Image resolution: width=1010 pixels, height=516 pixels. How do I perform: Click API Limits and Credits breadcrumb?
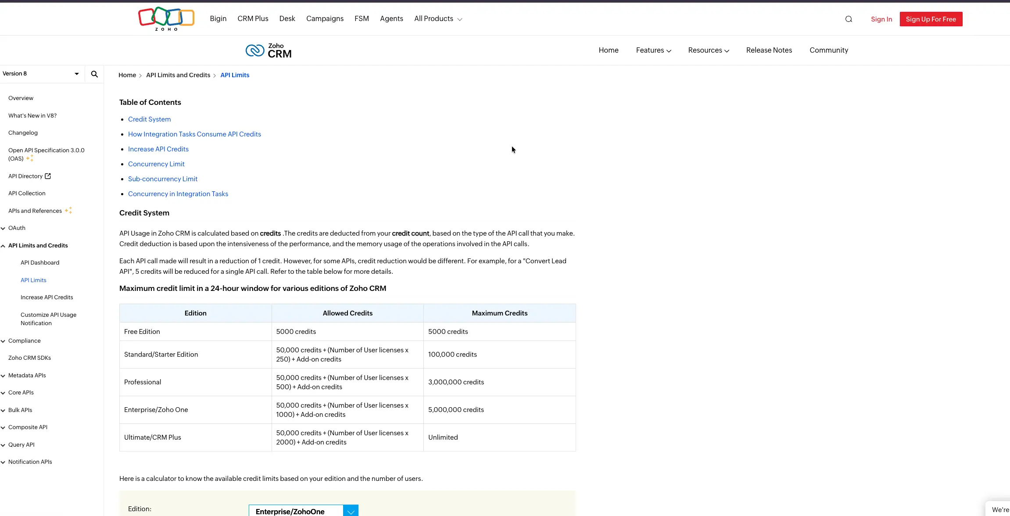tap(178, 75)
